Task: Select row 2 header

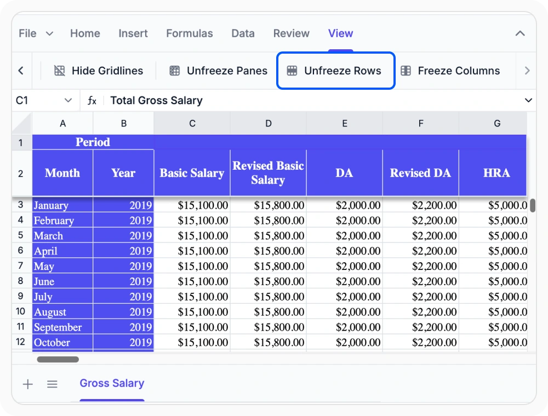Action: click(22, 173)
